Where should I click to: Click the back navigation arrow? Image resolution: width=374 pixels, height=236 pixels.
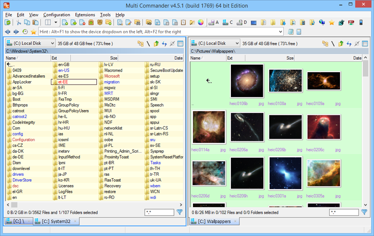pos(7,32)
